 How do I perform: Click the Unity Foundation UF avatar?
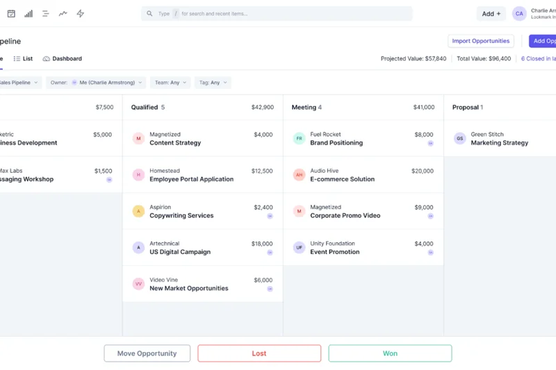pyautogui.click(x=299, y=248)
